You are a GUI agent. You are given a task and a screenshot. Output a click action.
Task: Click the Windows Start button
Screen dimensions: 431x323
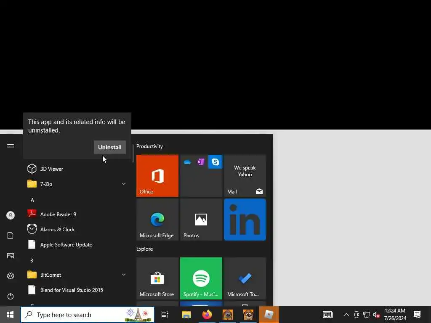10,315
